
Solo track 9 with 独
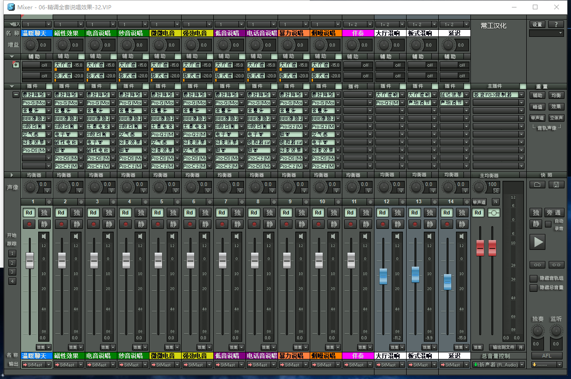[x=302, y=213]
